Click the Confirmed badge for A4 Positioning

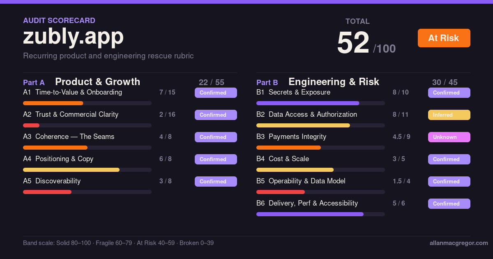click(216, 159)
